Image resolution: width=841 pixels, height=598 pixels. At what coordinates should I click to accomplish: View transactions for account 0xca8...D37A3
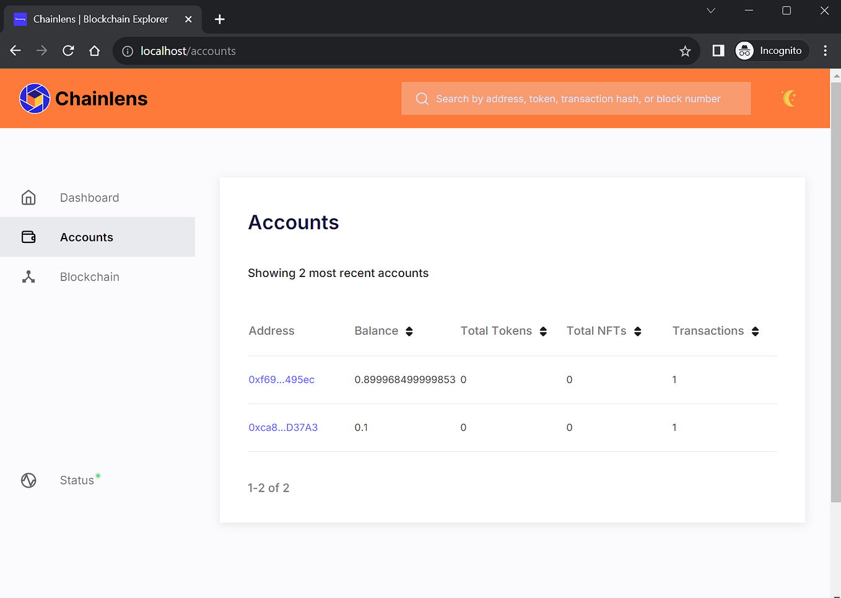point(283,427)
